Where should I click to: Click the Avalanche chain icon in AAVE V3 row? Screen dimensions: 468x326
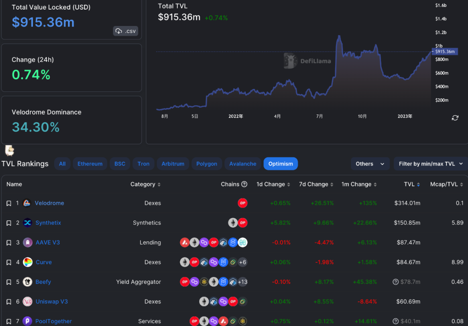(x=185, y=242)
